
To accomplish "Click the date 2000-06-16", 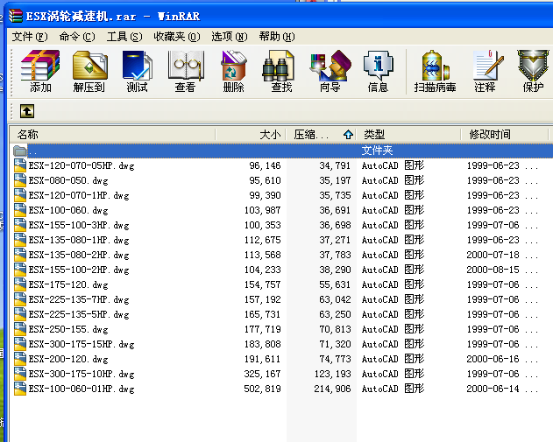I will pos(493,359).
